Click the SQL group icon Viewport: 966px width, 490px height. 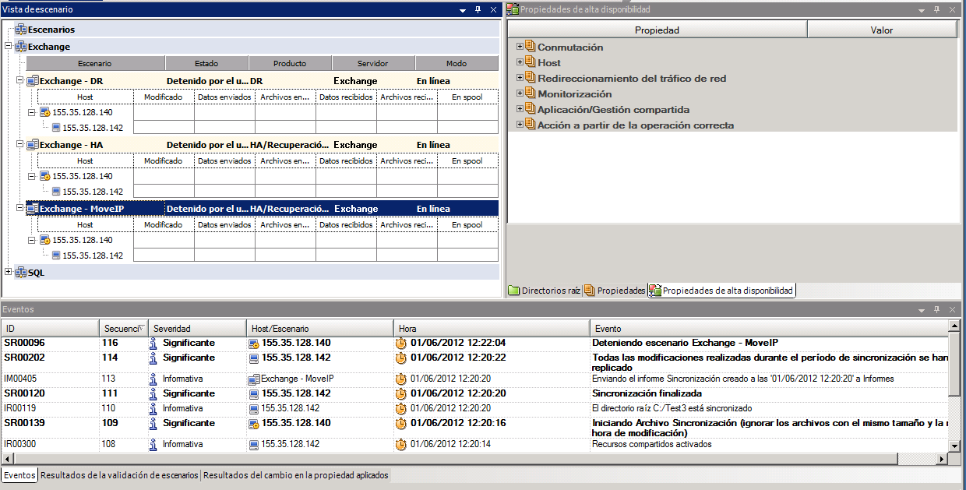(21, 273)
